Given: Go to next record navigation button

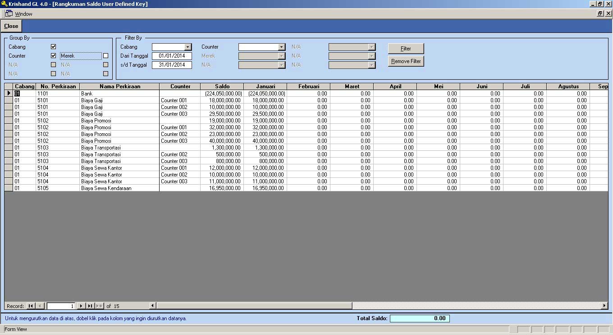Looking at the screenshot, I should click(81, 306).
